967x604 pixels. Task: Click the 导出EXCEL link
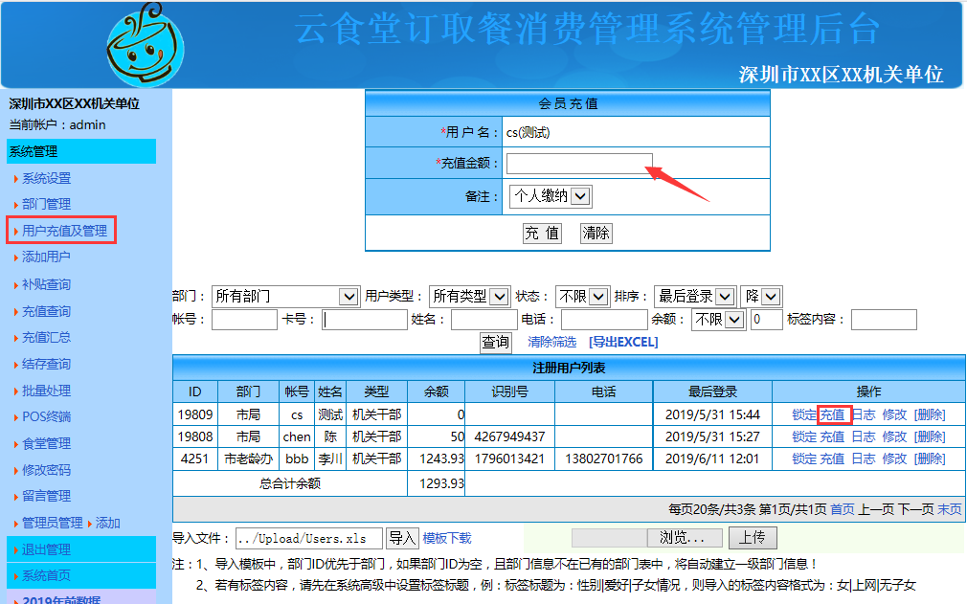[623, 342]
